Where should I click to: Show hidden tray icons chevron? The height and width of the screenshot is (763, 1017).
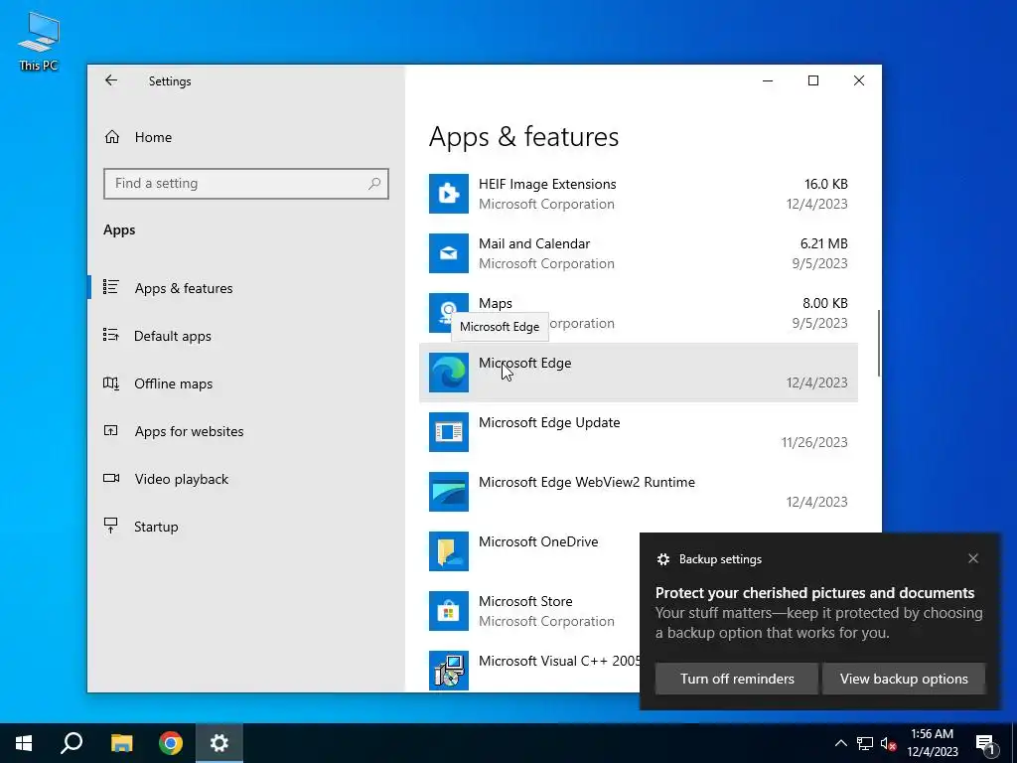point(840,743)
